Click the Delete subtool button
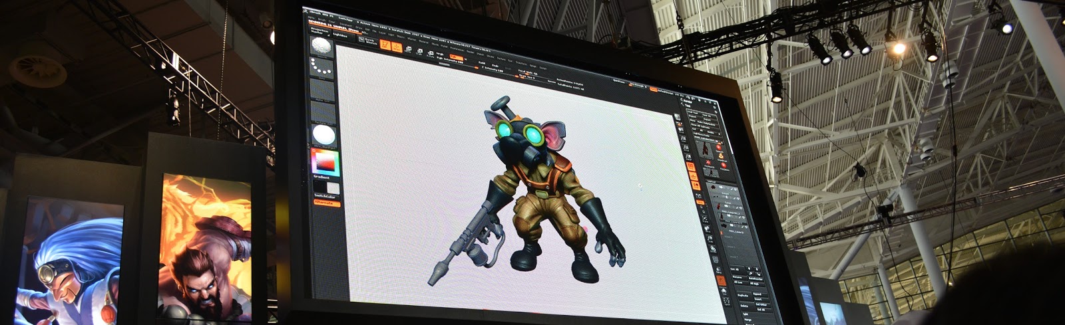The image size is (1065, 325). pyautogui.click(x=744, y=305)
